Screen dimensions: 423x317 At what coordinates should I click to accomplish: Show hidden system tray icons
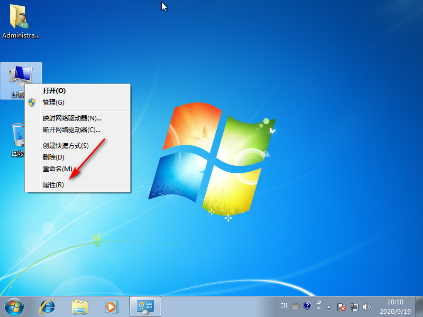(329, 306)
